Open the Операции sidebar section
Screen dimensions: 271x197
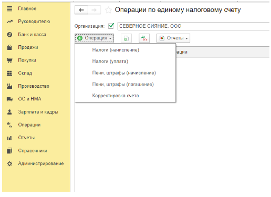[x=29, y=125]
